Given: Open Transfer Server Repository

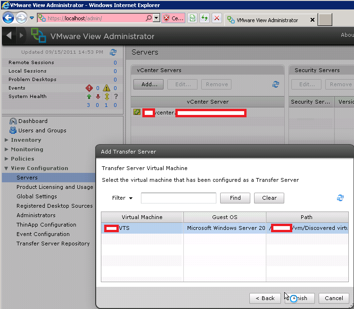Looking at the screenshot, I should 53,244.
